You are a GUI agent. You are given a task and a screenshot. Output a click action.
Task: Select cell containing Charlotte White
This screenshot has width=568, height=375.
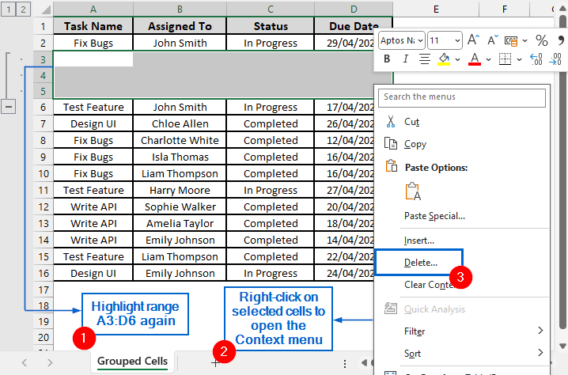tap(180, 140)
